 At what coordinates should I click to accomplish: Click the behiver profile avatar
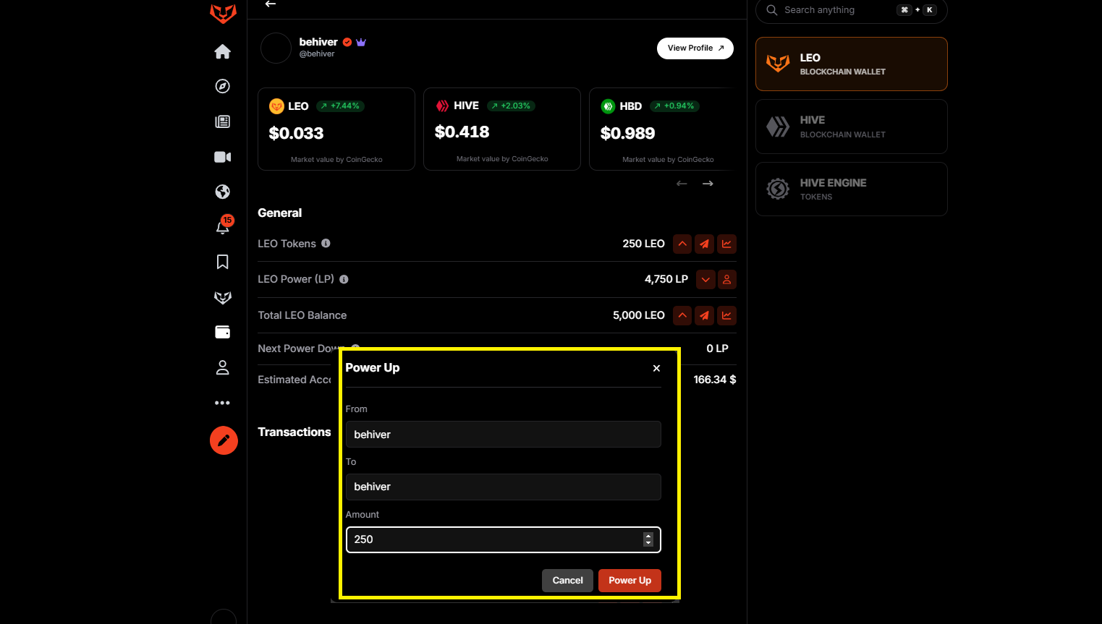coord(276,48)
